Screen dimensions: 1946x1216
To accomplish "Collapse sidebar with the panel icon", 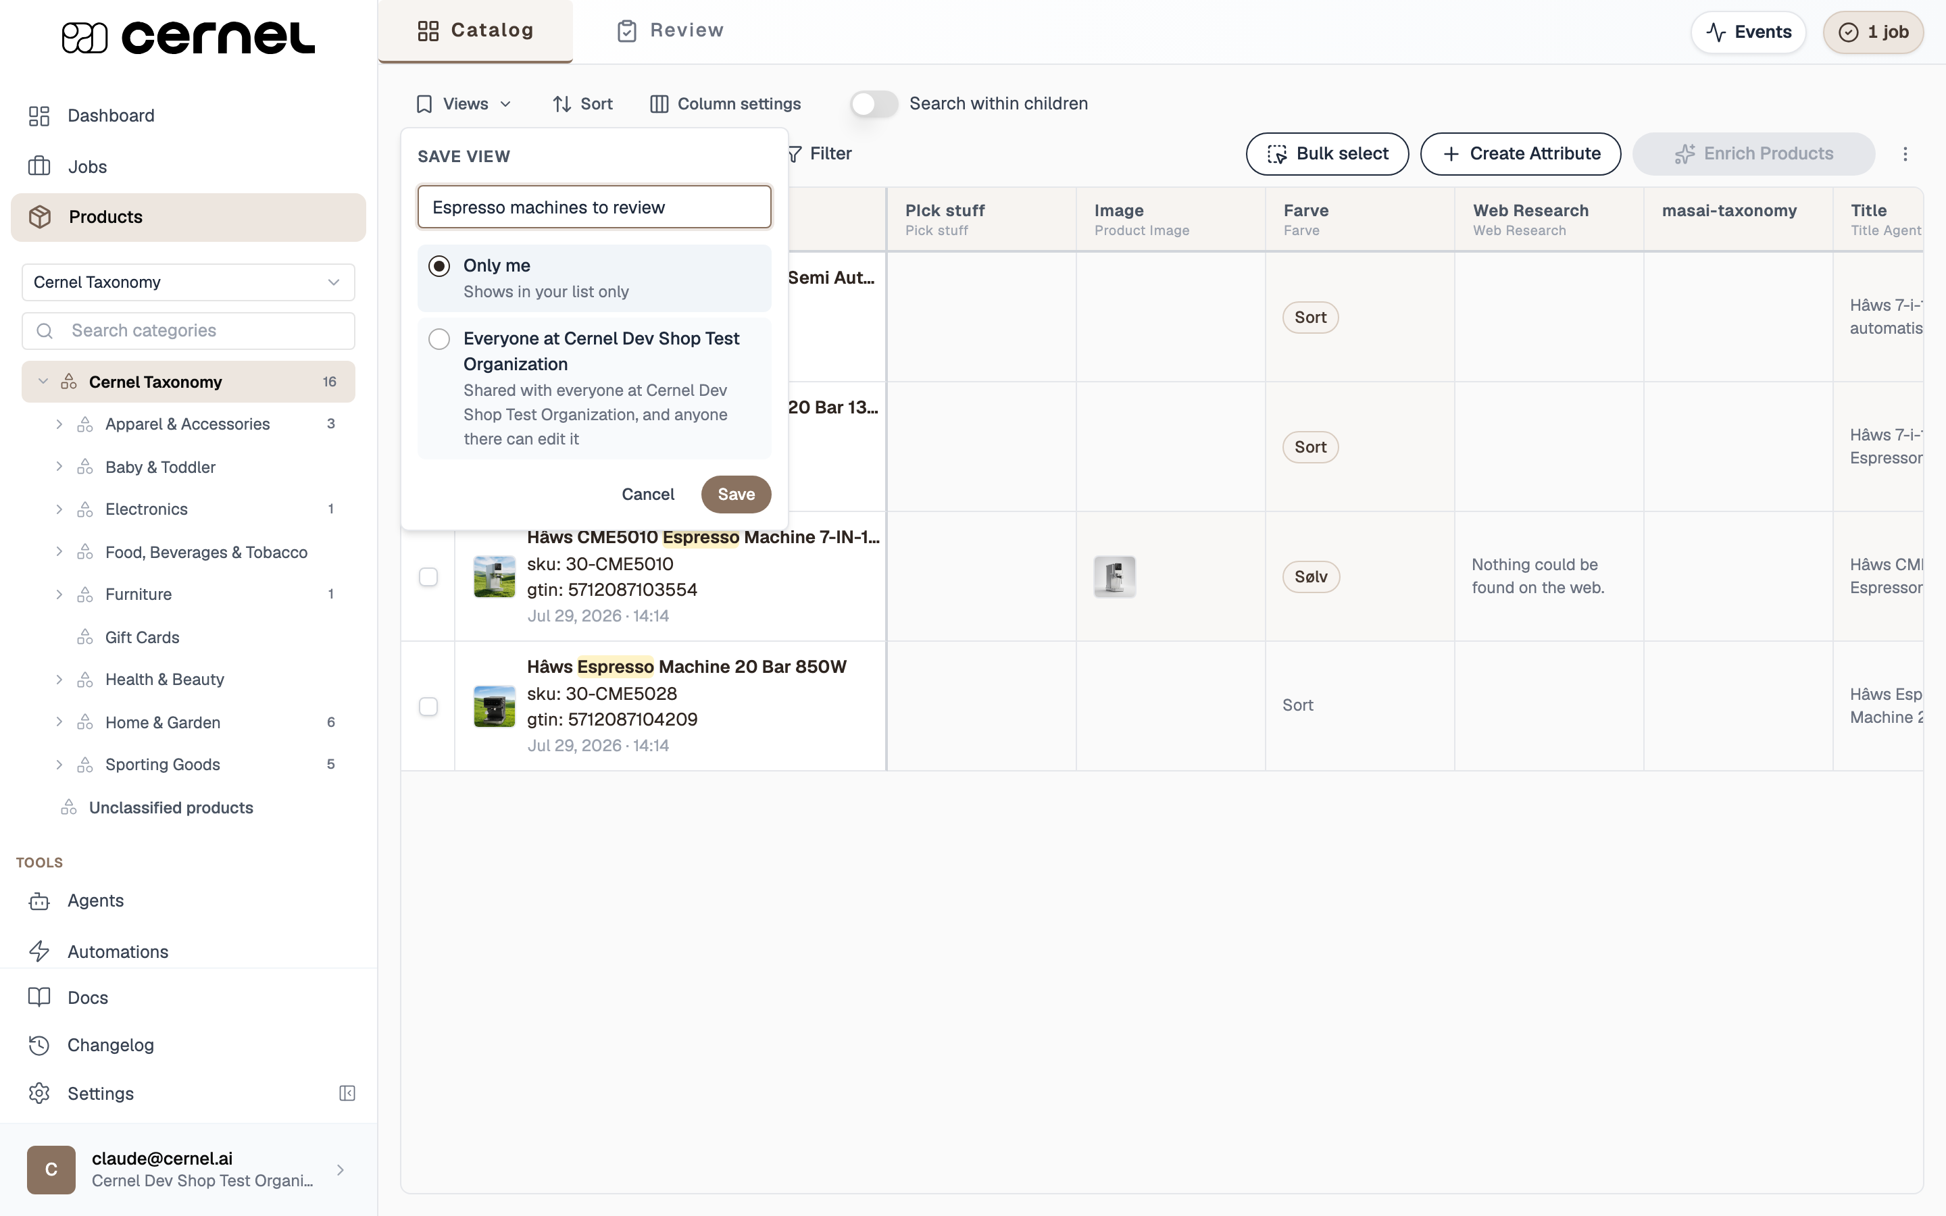I will click(347, 1093).
